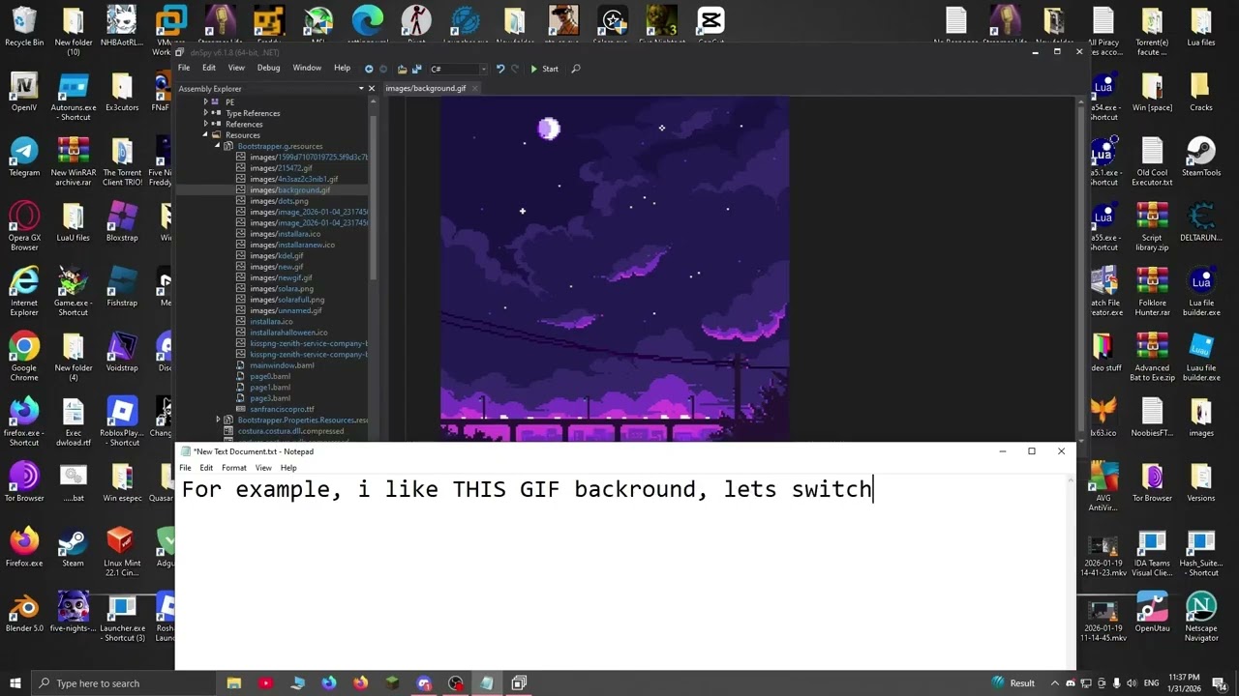The height and width of the screenshot is (696, 1239).
Task: Open Firefox from the taskbar
Action: [361, 683]
